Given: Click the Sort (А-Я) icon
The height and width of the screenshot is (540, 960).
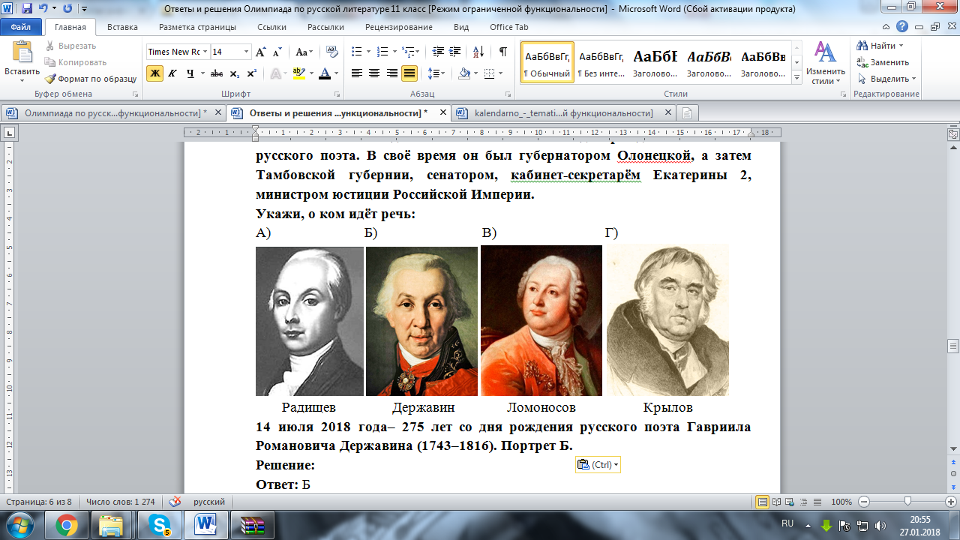Looking at the screenshot, I should coord(477,52).
